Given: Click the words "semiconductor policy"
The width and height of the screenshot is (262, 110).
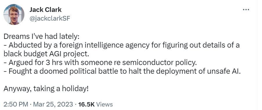Looking at the screenshot, I should [160, 63].
